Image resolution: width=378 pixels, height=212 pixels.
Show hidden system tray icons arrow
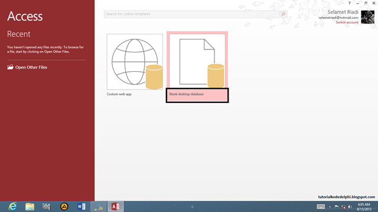tap(330, 207)
